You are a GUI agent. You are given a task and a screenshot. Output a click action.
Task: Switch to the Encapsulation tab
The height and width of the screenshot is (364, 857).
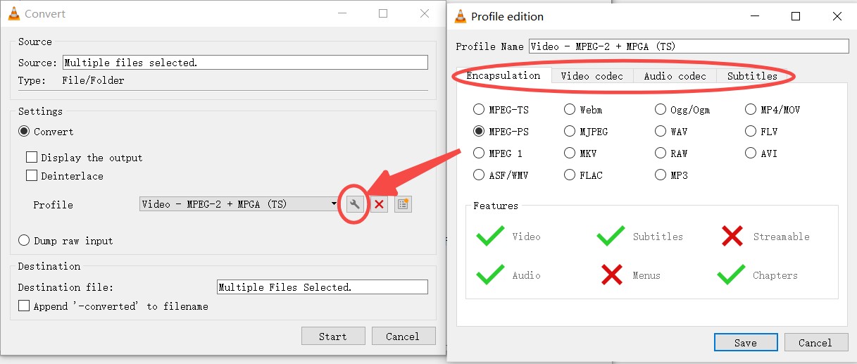[503, 75]
